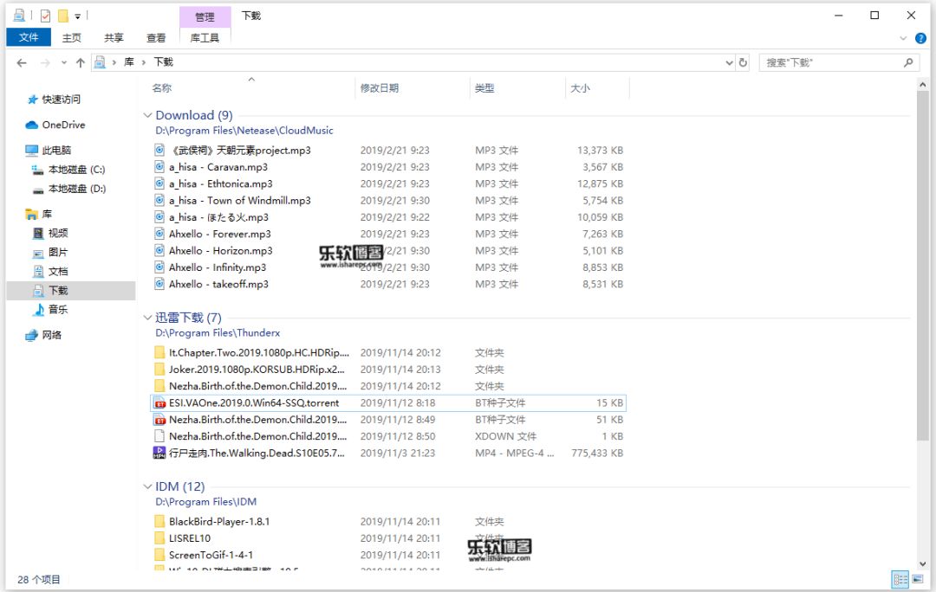Switch to details view layout icon
Viewport: 936px width, 592px height.
900,580
